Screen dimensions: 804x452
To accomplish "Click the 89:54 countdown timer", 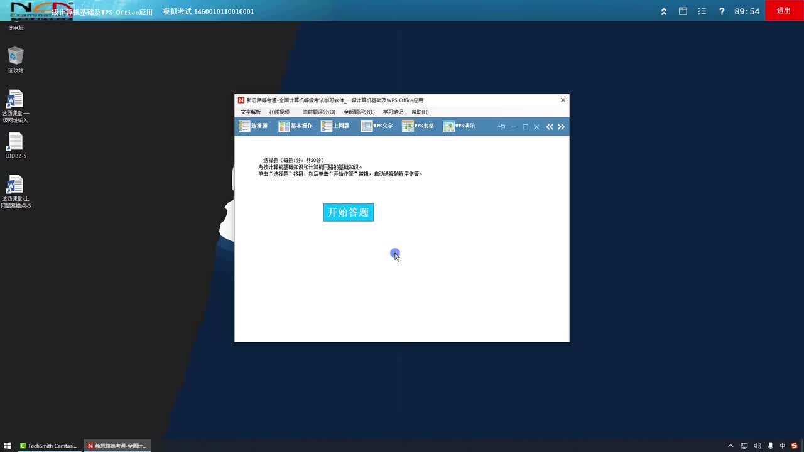I will 747,11.
